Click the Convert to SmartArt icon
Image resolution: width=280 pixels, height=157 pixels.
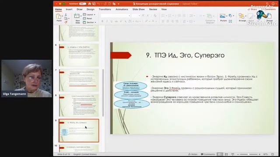(x=209, y=16)
